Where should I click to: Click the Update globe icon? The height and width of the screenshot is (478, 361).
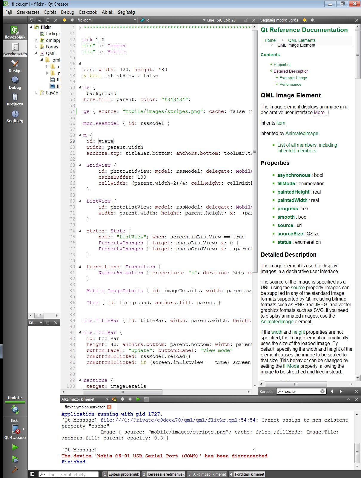(x=15, y=410)
